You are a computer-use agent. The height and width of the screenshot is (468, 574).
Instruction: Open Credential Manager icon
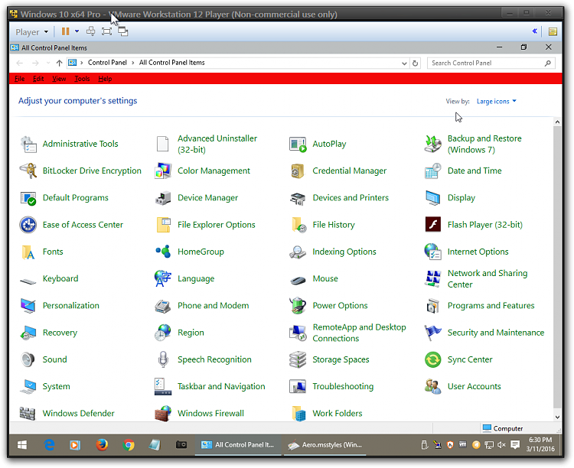pos(298,171)
